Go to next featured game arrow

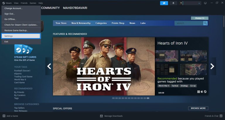pos(212,66)
